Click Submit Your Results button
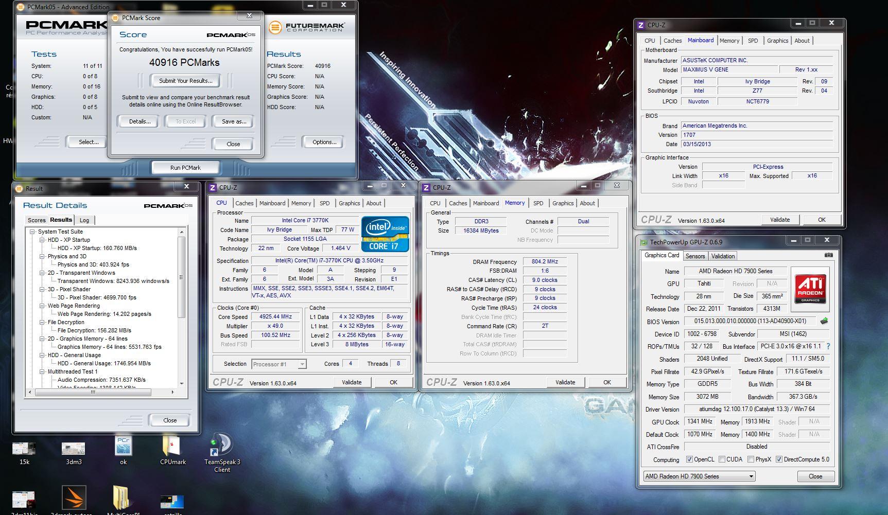Image resolution: width=888 pixels, height=515 pixels. (185, 81)
